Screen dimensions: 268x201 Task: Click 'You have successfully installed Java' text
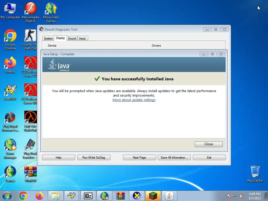[x=138, y=79]
